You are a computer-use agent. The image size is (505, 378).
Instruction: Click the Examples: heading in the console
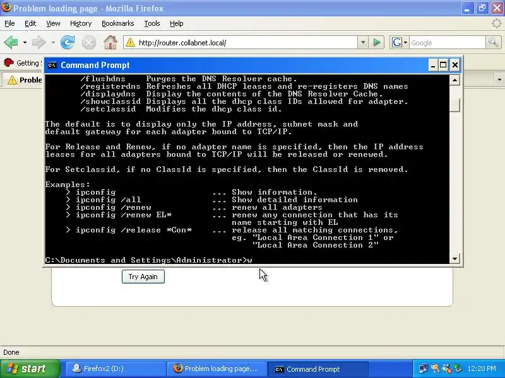point(68,185)
